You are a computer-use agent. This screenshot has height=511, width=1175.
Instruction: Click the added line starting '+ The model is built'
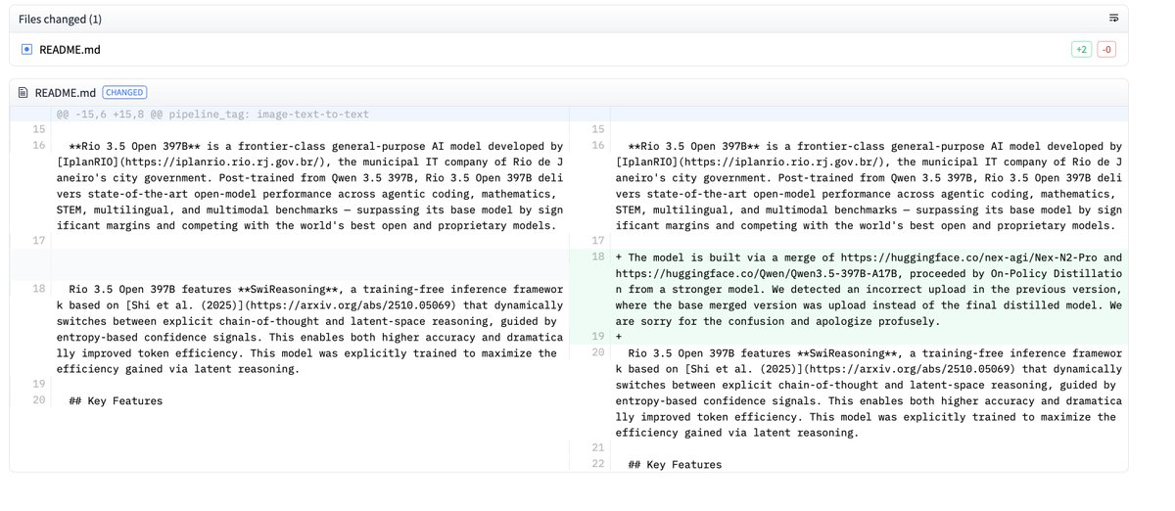point(869,290)
